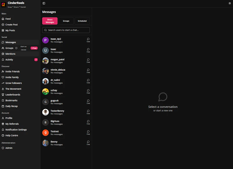Select the Direct Messages tab

pos(50,21)
